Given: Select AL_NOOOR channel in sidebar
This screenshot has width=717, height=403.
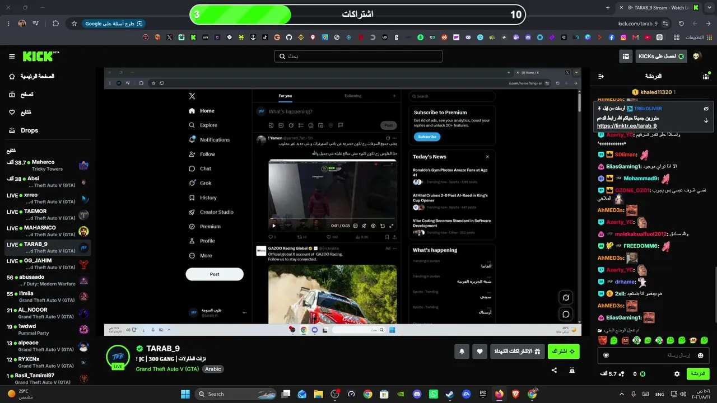Looking at the screenshot, I should point(47,313).
